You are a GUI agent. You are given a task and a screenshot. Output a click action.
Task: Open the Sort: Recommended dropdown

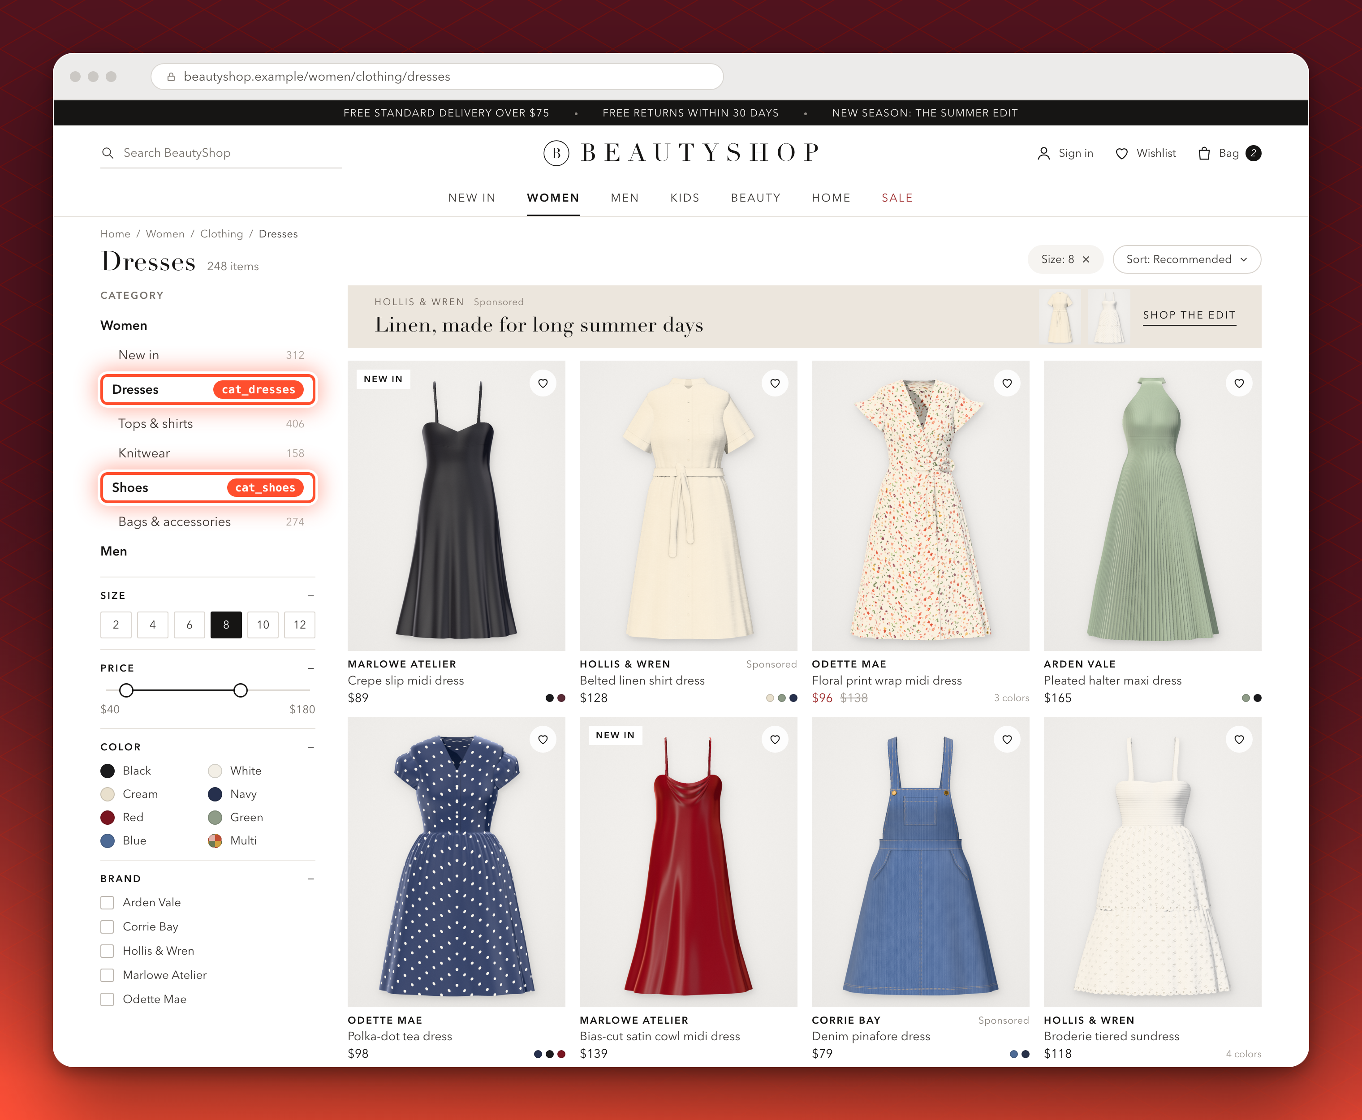pos(1186,259)
